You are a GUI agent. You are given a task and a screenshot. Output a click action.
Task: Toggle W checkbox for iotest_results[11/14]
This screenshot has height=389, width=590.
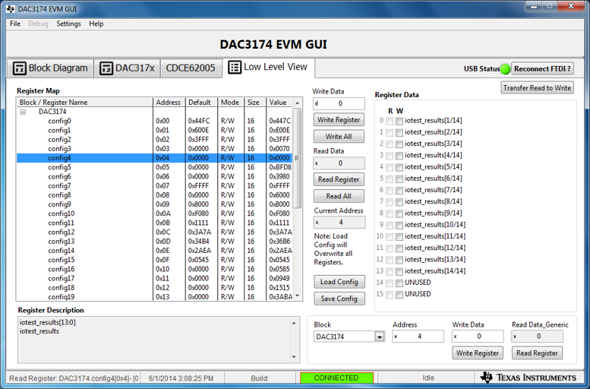[x=399, y=237]
